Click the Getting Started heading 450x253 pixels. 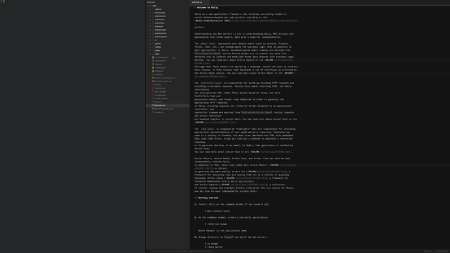click(x=208, y=198)
